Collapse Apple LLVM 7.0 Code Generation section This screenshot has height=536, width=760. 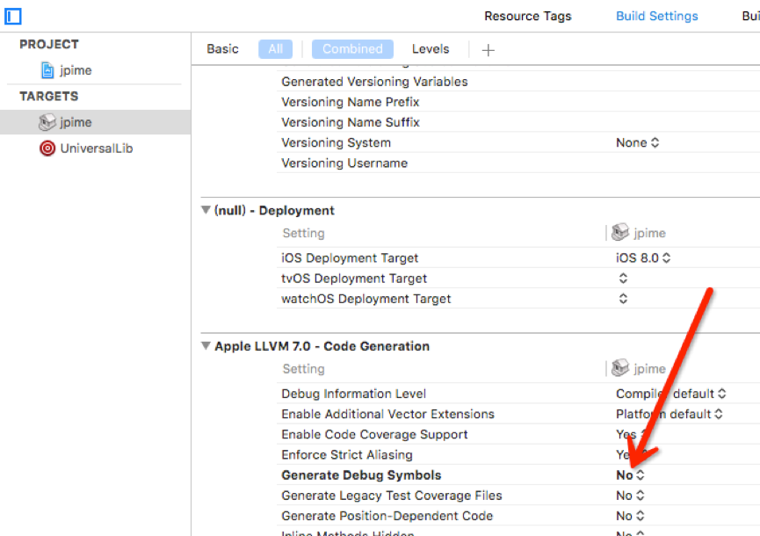tap(206, 346)
